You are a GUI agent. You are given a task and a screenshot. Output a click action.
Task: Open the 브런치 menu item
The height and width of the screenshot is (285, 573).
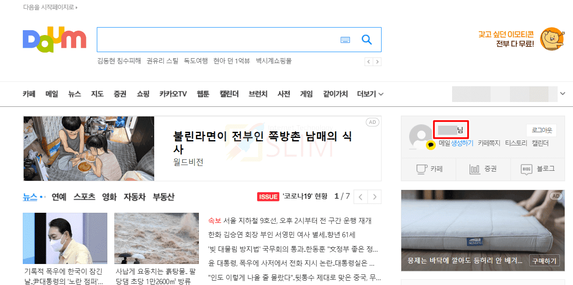click(258, 94)
